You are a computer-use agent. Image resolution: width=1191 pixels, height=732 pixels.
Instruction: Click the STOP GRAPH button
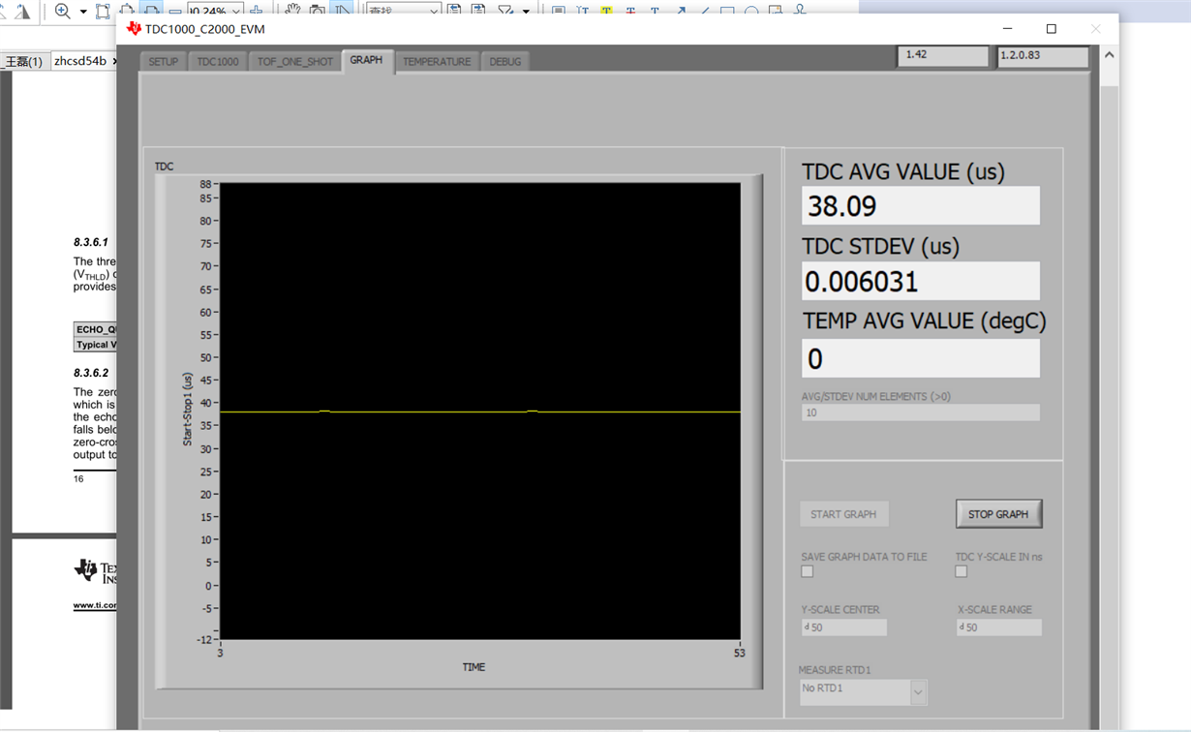[998, 514]
